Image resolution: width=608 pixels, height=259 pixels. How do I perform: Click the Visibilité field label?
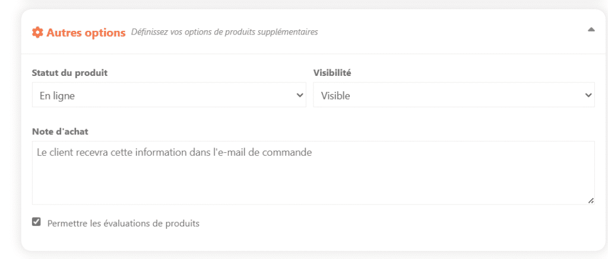[x=332, y=73]
